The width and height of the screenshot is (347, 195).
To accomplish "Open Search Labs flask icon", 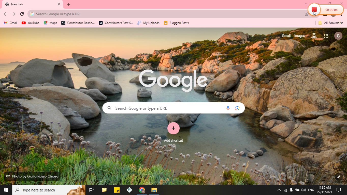I will click(314, 36).
